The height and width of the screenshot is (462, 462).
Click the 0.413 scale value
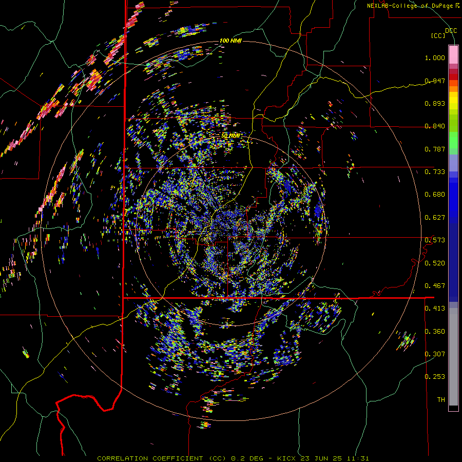[435, 309]
